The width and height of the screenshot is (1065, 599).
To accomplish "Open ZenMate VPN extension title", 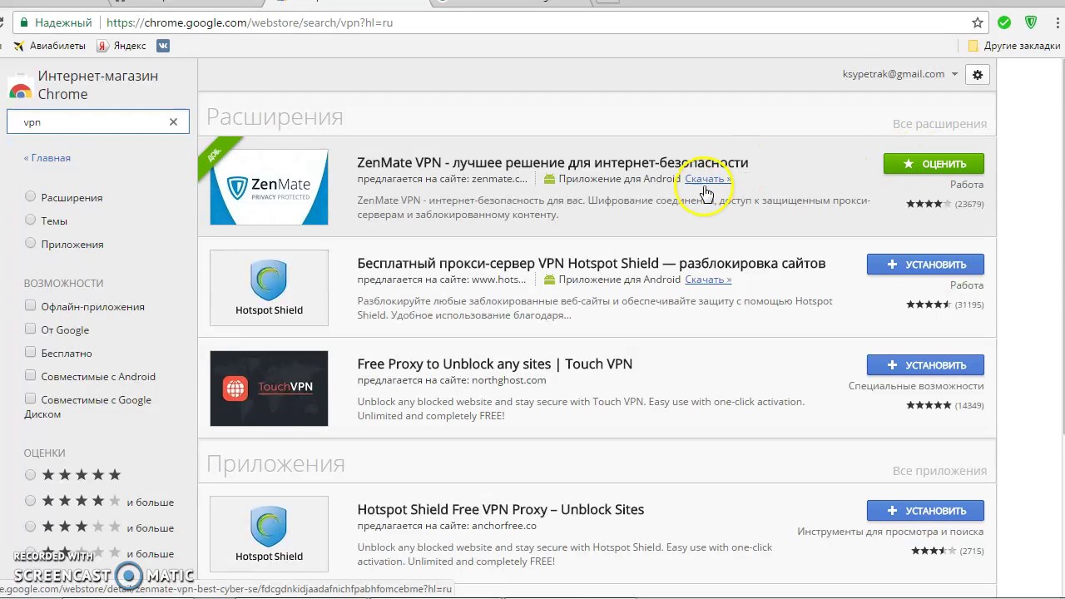I will [x=552, y=163].
